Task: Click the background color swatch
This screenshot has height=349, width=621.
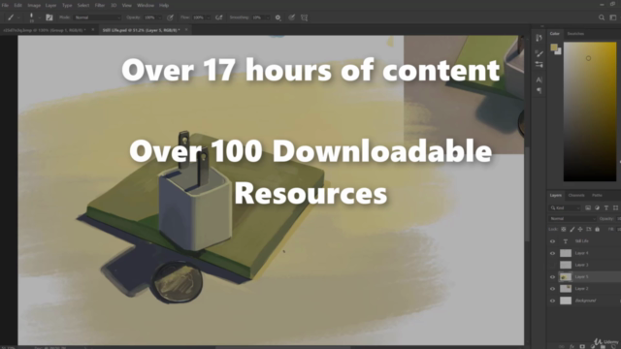Action: tap(559, 51)
